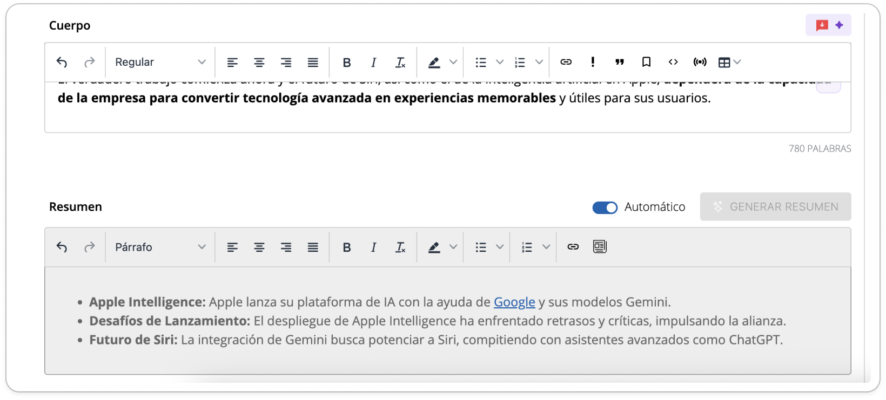
Task: Toggle italic formatting in the Cuerpo toolbar
Action: 373,63
